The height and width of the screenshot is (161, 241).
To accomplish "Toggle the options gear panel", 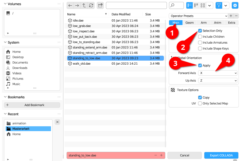I will point(235,5).
